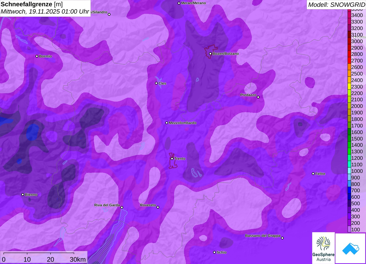Click the Rovereto marker dot
The height and width of the screenshot is (264, 366).
click(158, 207)
